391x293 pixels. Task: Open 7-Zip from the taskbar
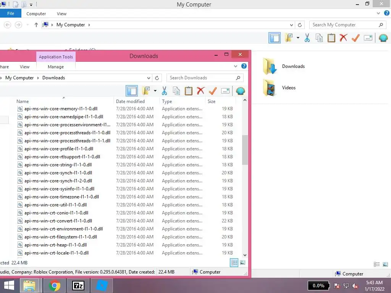tap(78, 285)
